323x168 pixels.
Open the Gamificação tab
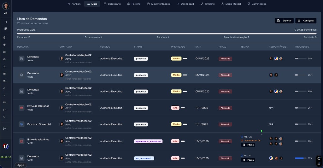pyautogui.click(x=257, y=4)
